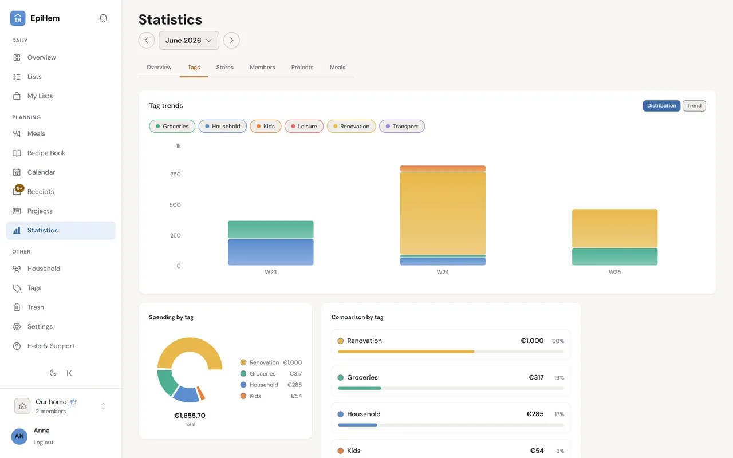Click the Meals fork-and-knife icon
Viewport: 733px width, 458px height.
[x=17, y=133]
